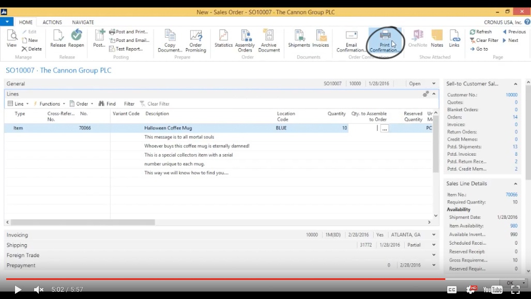531x299 pixels.
Task: Click Print Confirmation button
Action: (384, 41)
